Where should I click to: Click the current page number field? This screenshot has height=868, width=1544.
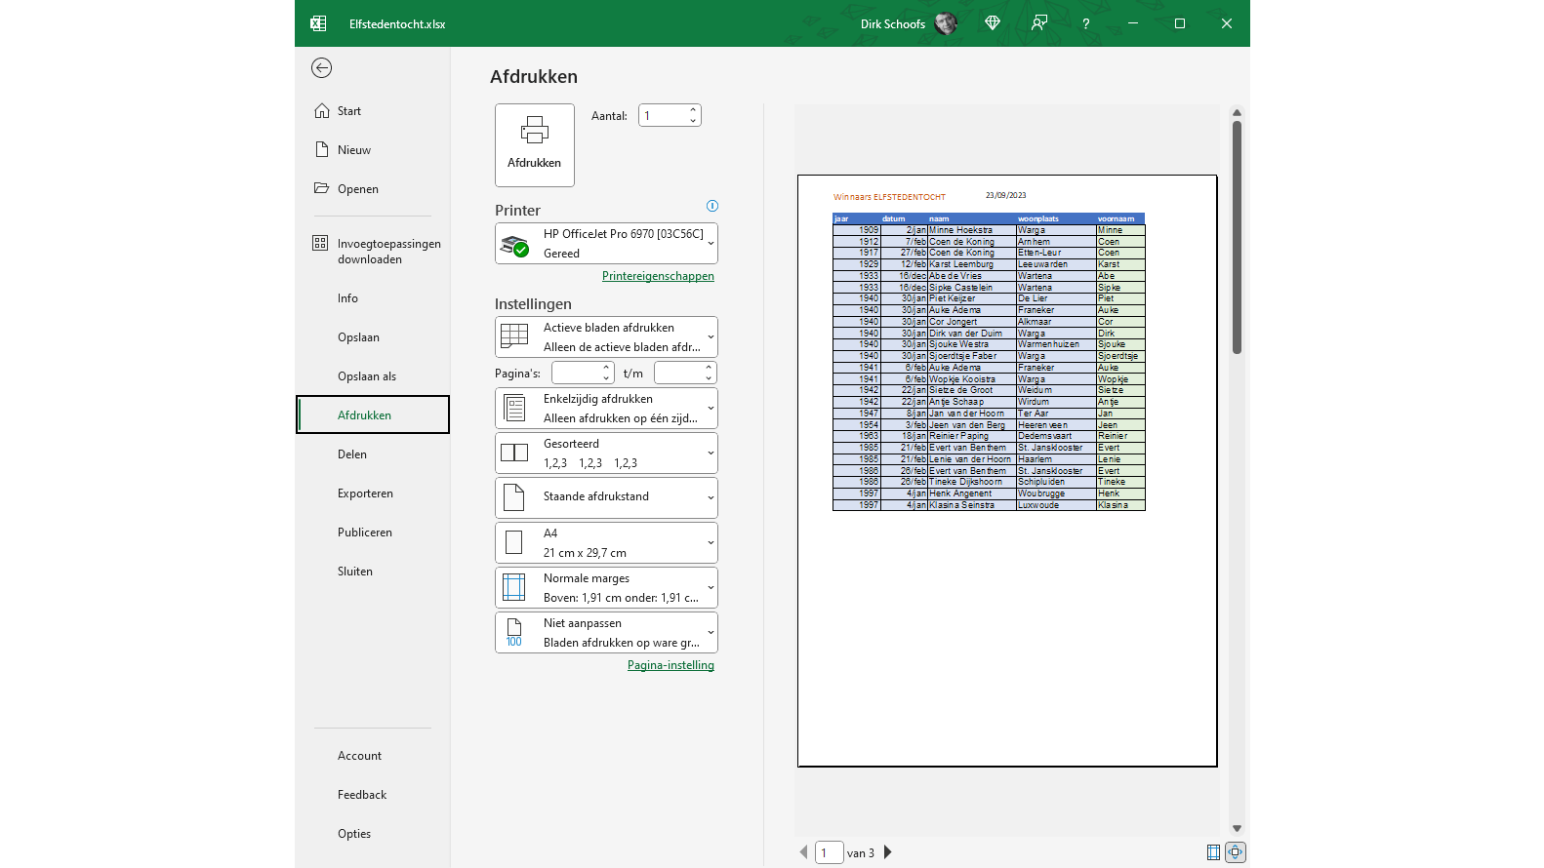829,852
